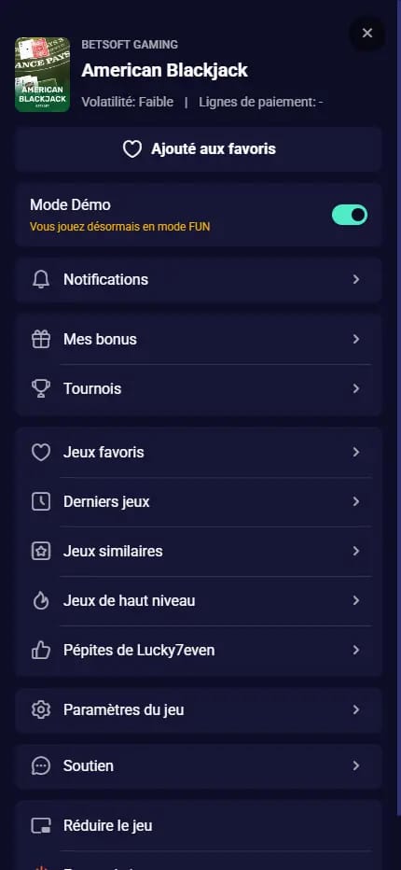Click the Jeux de haut niveau flame icon
Image resolution: width=401 pixels, height=870 pixels.
pyautogui.click(x=40, y=600)
